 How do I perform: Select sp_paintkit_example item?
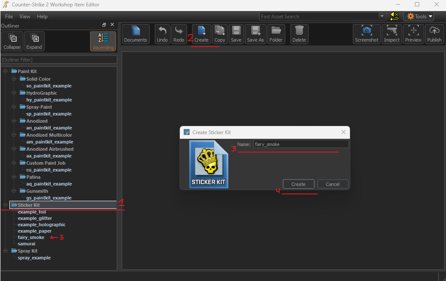[x=49, y=114]
